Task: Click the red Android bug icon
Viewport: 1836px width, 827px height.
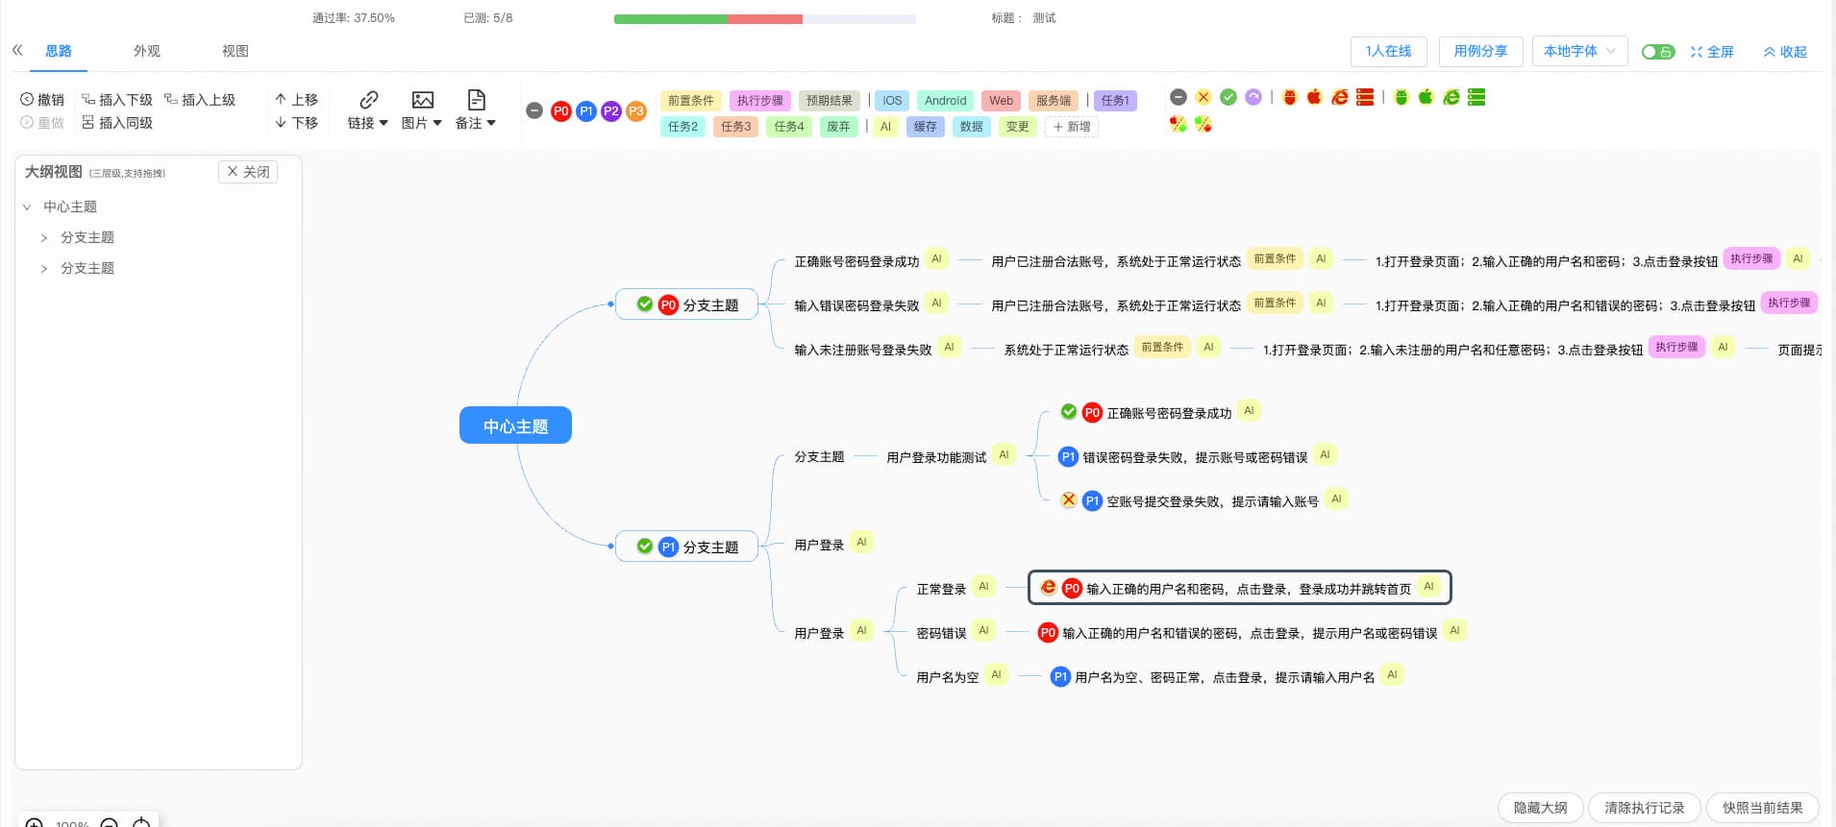Action: 1290,97
